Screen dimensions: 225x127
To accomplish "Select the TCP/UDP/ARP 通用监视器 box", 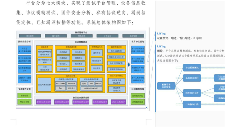I will click(x=45, y=53).
